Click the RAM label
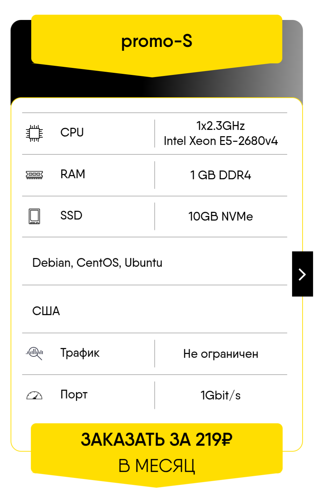 point(73,174)
